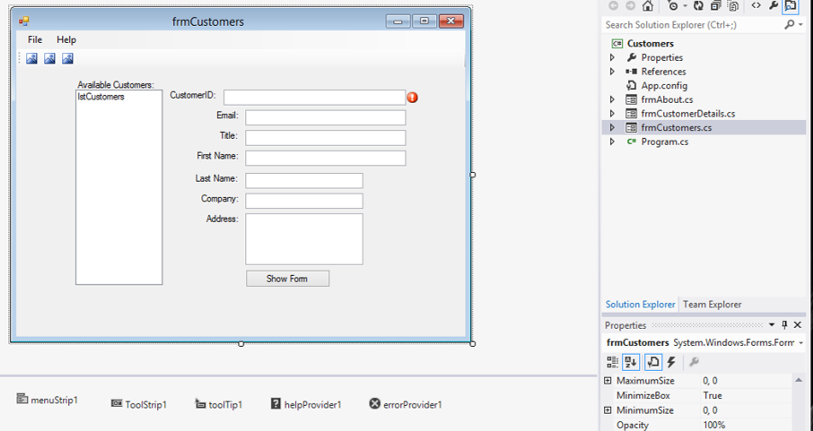
Task: Click the magnifier search icon in Solution Explorer
Action: click(789, 24)
